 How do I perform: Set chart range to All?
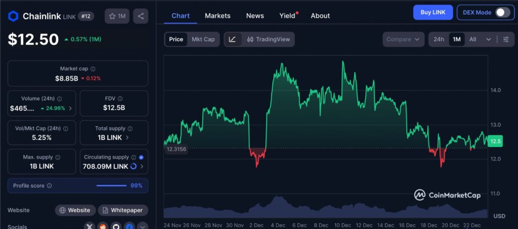coord(473,40)
